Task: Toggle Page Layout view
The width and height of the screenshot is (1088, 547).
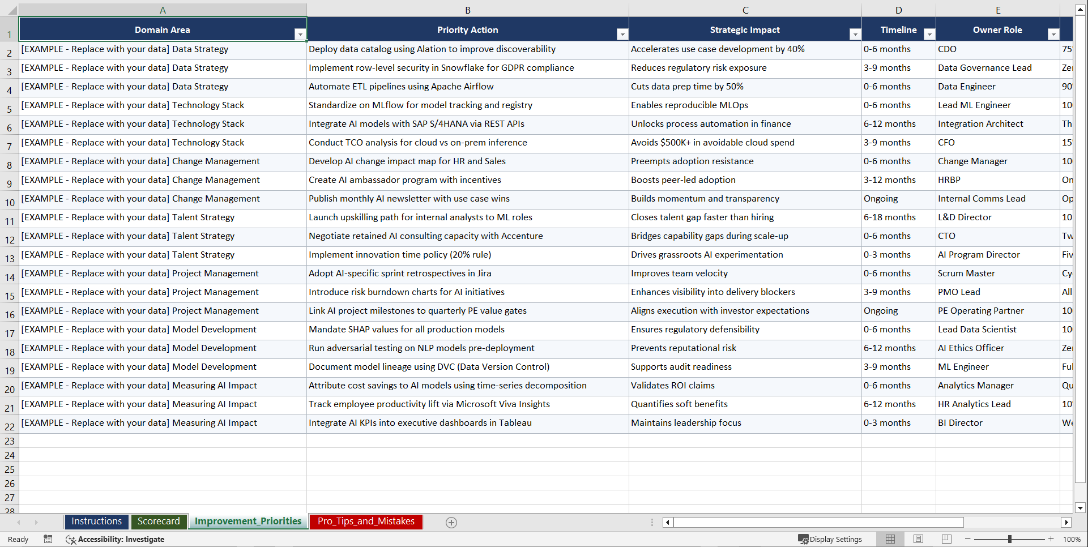Action: [x=918, y=539]
